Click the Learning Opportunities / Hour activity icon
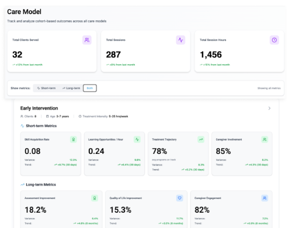The width and height of the screenshot is (292, 228). click(x=137, y=139)
